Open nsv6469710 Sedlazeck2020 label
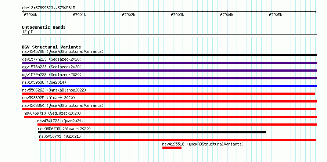The width and height of the screenshot is (327, 162). 52,113
